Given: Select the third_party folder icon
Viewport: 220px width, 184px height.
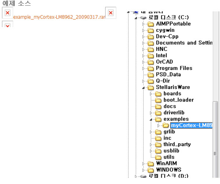Looking at the screenshot, I should click(x=158, y=144).
